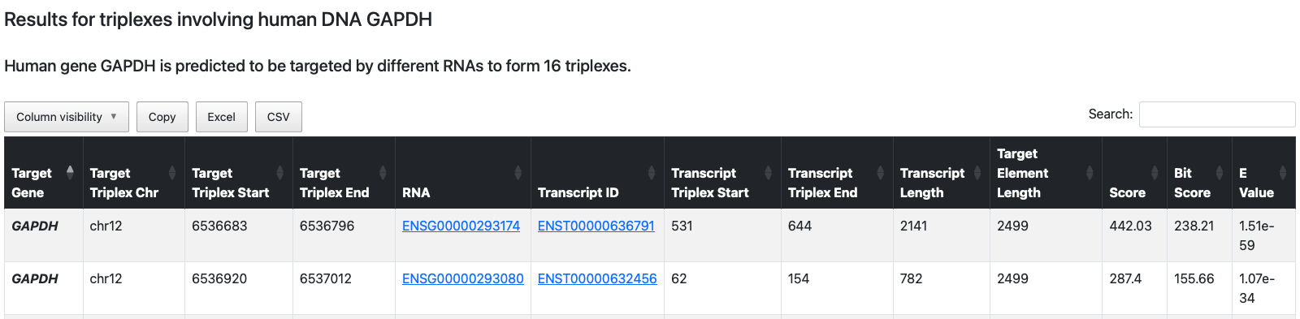Export the table with Excel button

tap(221, 117)
